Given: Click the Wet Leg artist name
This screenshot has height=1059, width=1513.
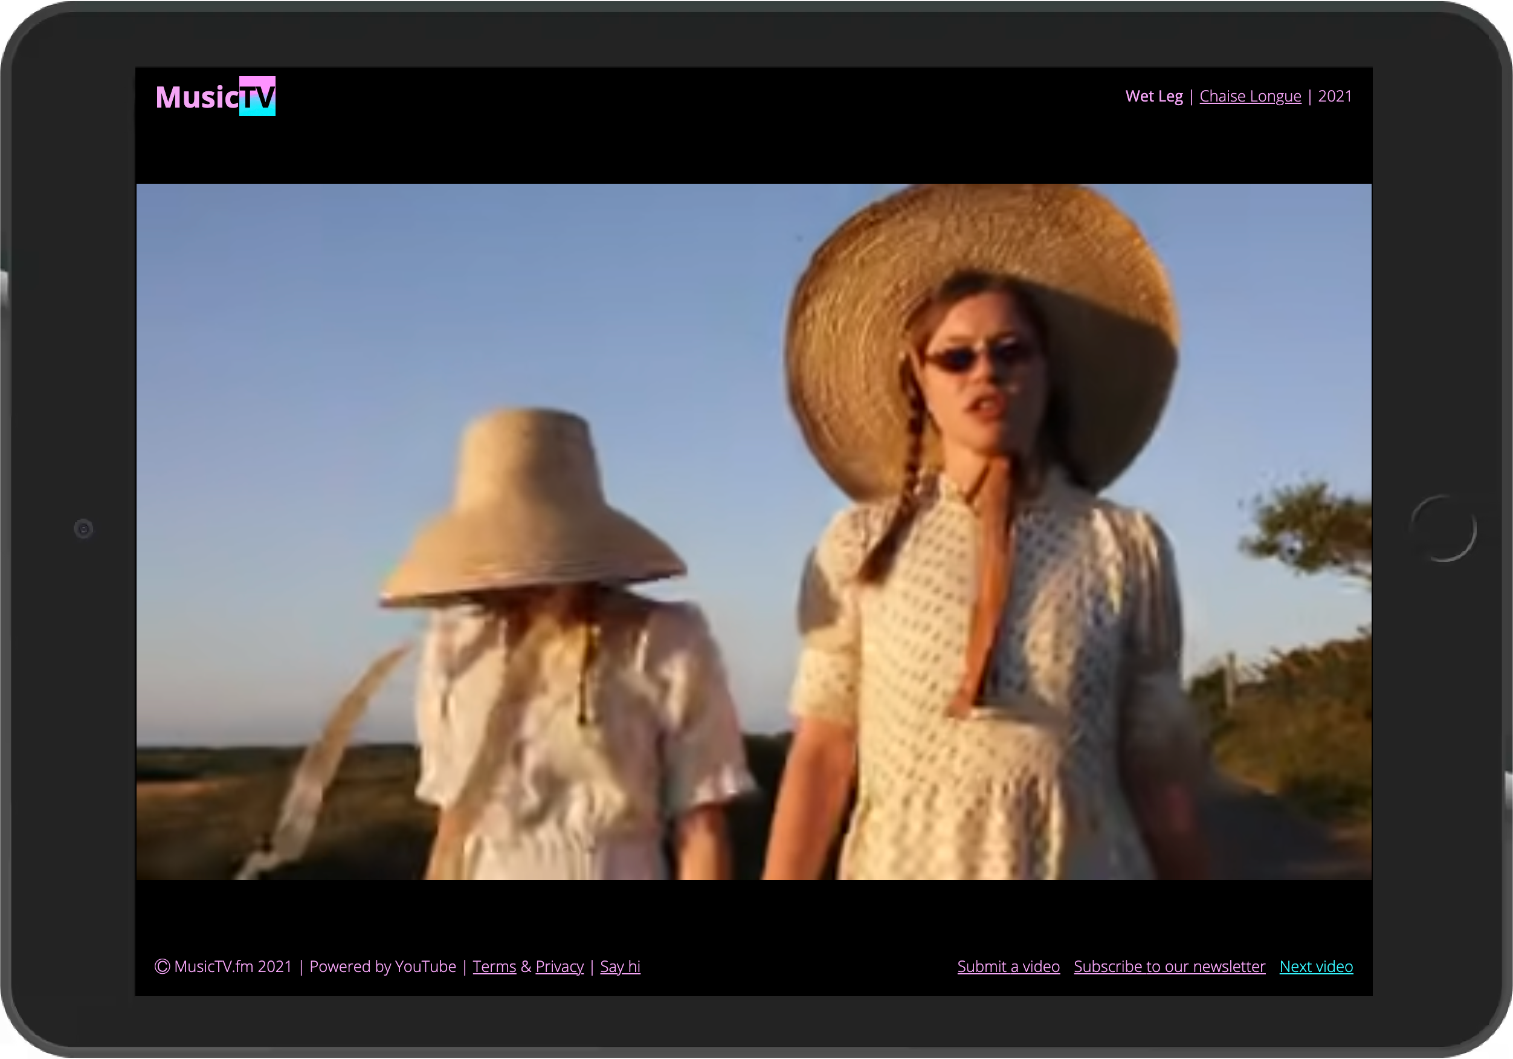Looking at the screenshot, I should tap(1154, 96).
